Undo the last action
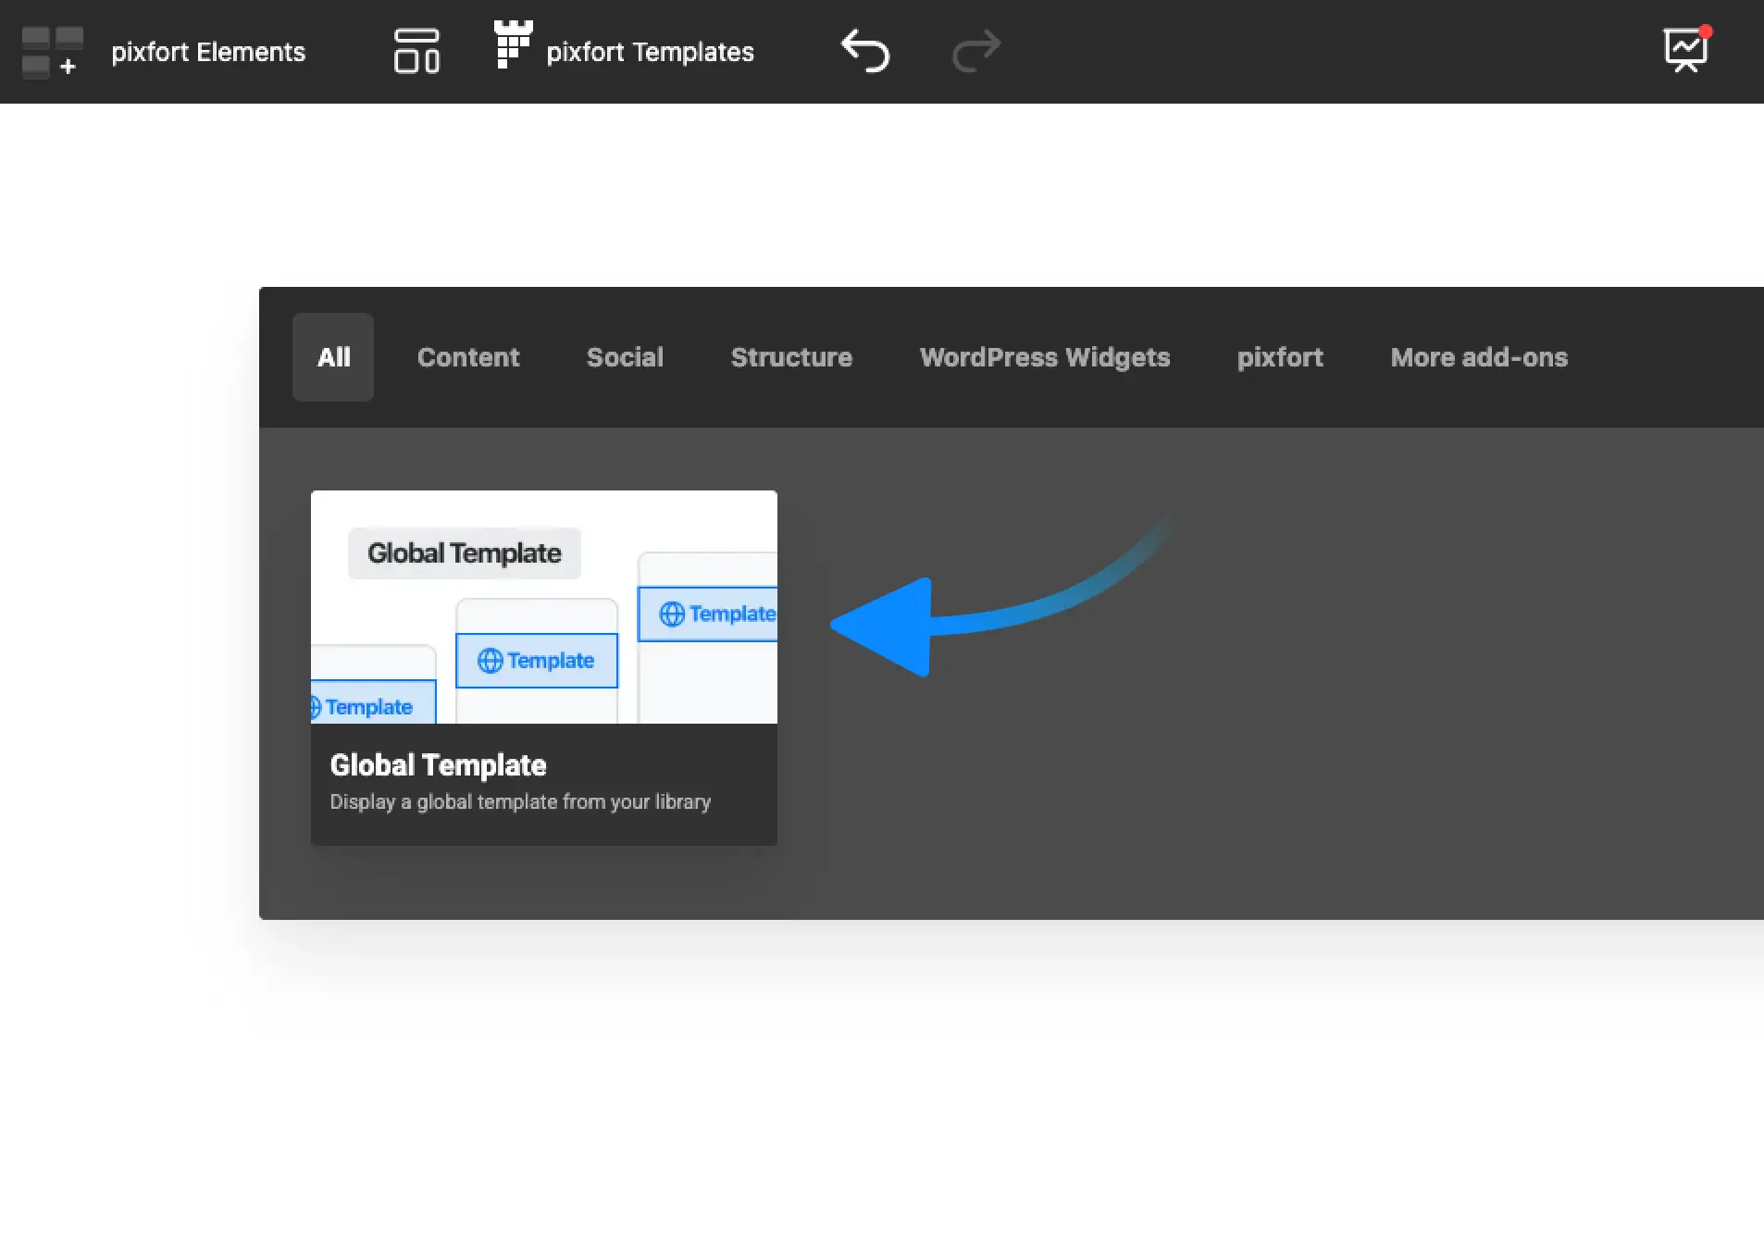 click(x=865, y=50)
